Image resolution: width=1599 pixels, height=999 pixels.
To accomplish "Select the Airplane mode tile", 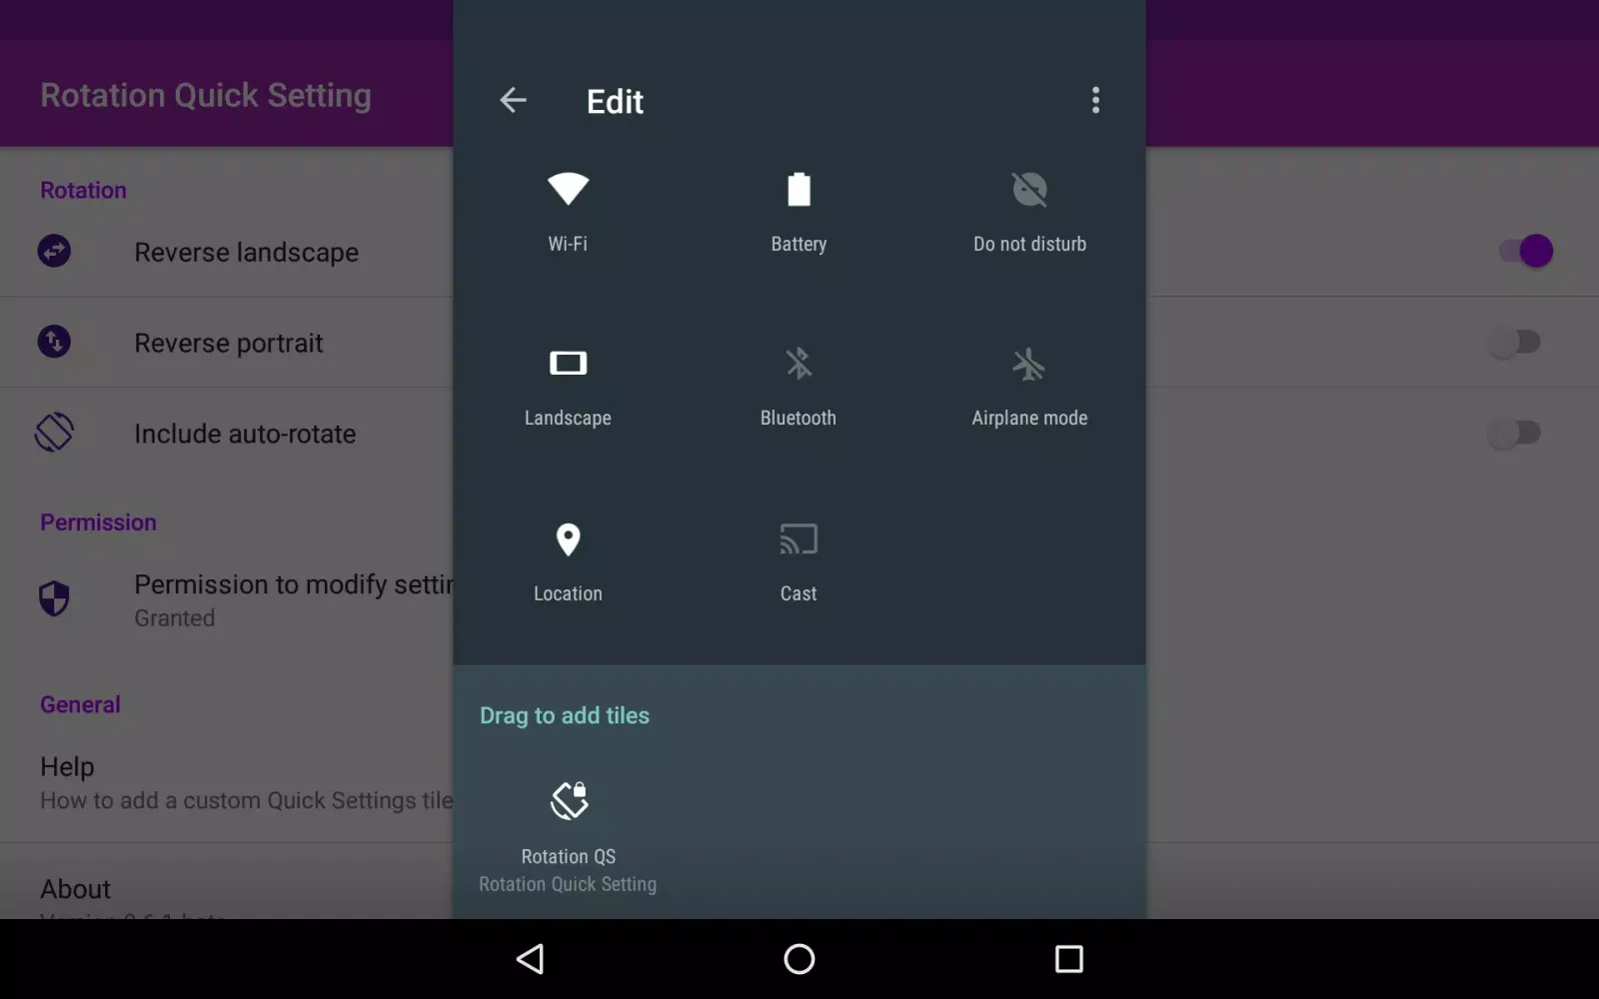I will pyautogui.click(x=1029, y=387).
